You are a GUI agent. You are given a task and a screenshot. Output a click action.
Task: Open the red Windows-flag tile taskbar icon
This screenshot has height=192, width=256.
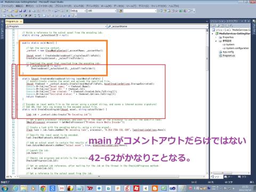coord(136,188)
